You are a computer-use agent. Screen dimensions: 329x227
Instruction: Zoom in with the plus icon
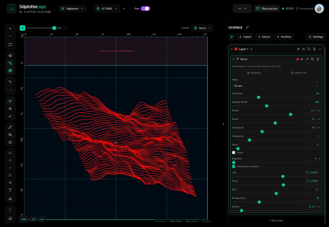point(10,29)
